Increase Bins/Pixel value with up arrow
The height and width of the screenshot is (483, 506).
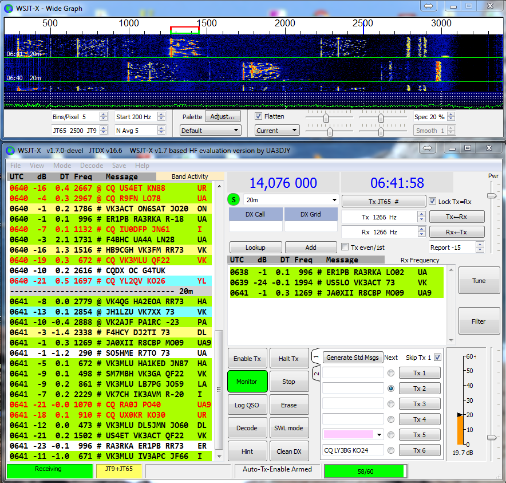[104, 115]
